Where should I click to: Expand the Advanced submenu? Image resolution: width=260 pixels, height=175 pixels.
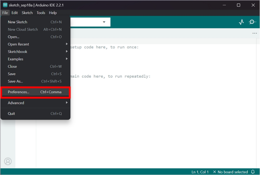(x=16, y=103)
